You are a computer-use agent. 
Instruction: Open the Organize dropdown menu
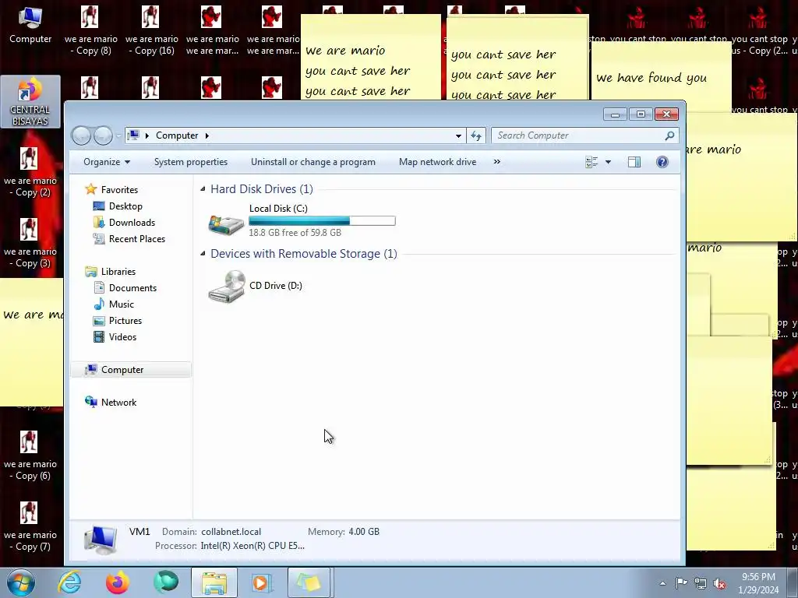point(107,162)
